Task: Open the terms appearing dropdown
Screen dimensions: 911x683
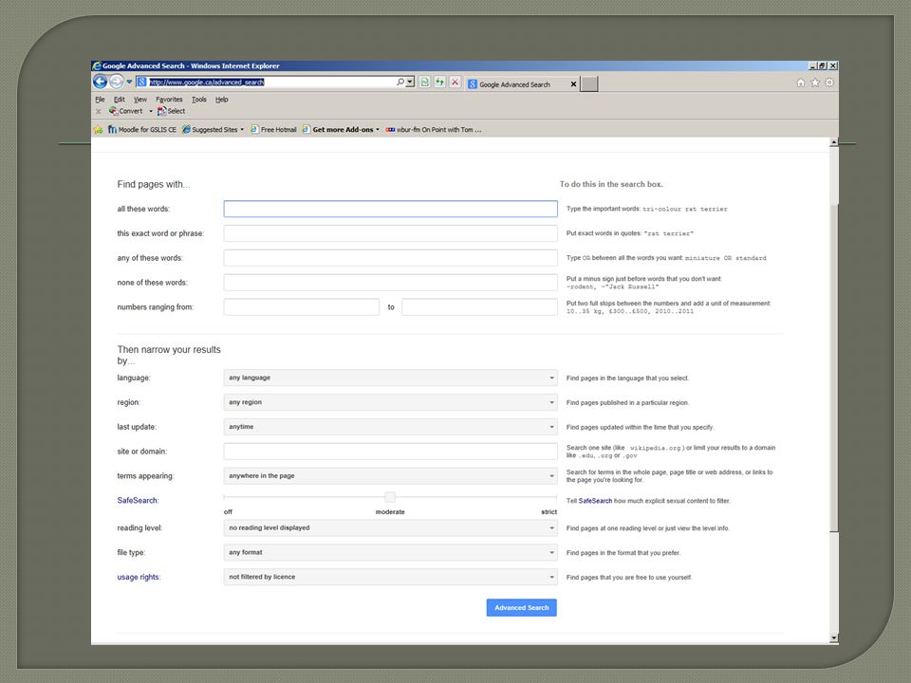Action: [390, 475]
